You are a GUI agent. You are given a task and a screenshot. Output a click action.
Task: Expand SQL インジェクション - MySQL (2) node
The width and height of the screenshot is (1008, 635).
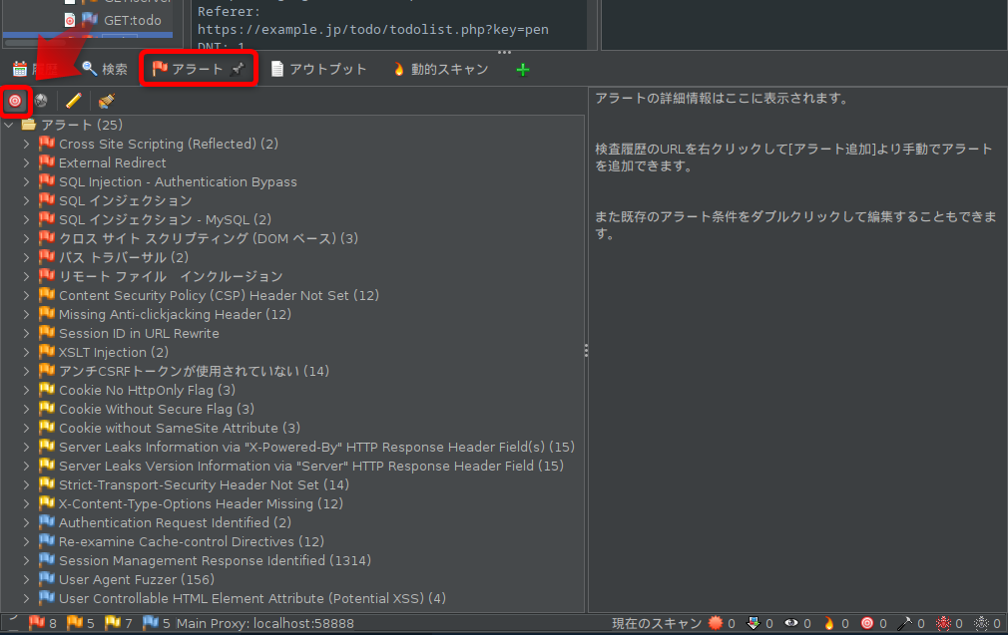tap(26, 219)
